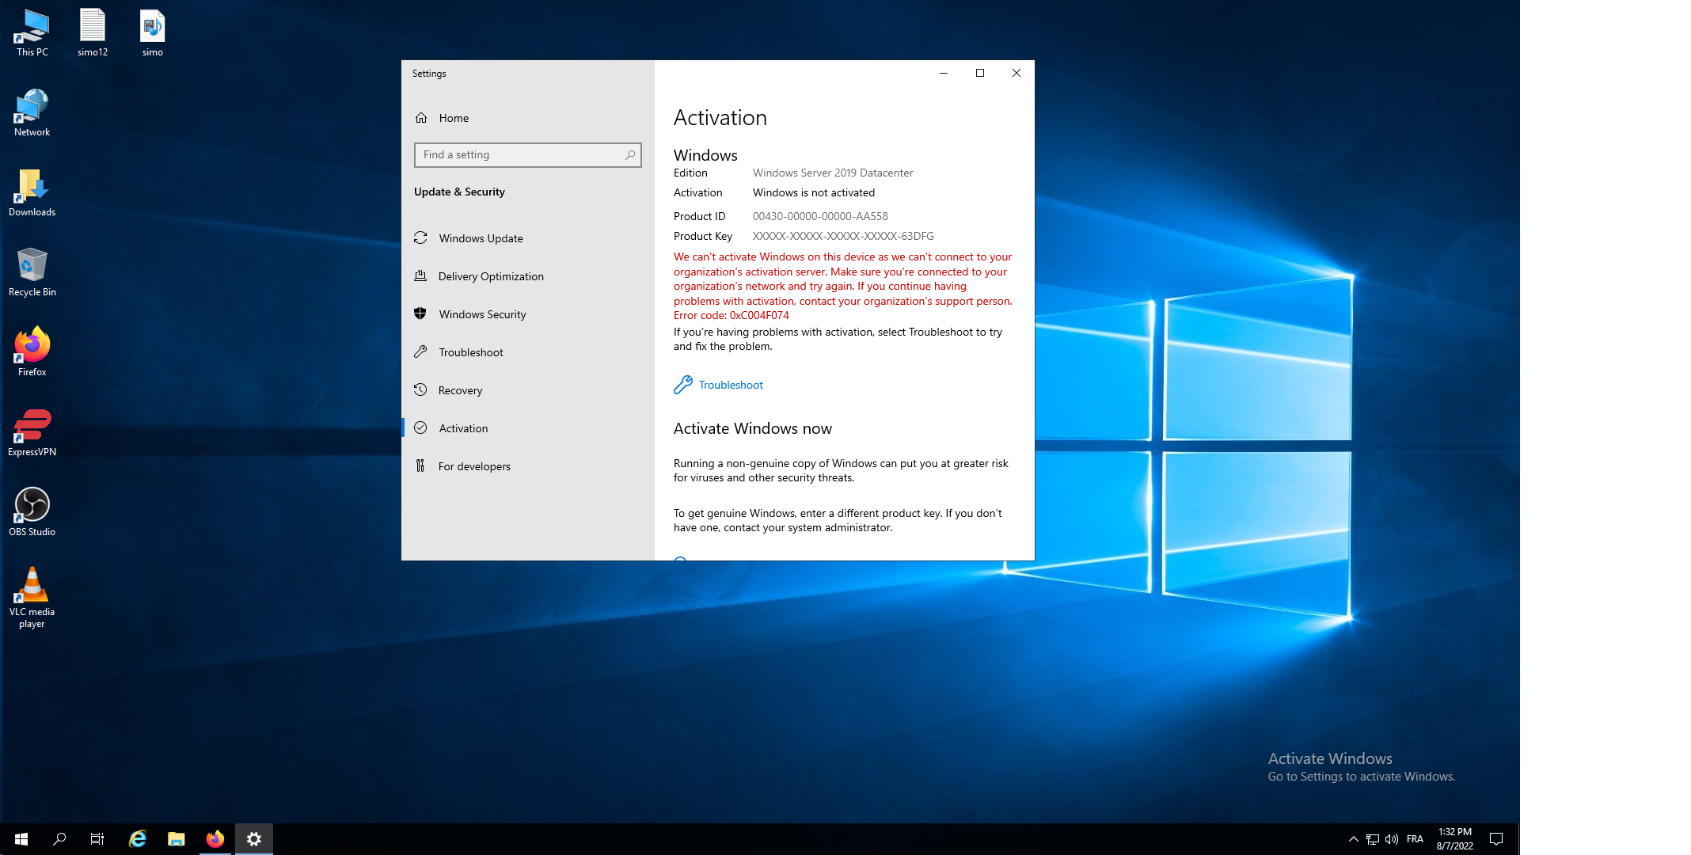Click the Troubleshoot link under activation error
This screenshot has width=1691, height=855.
(731, 385)
